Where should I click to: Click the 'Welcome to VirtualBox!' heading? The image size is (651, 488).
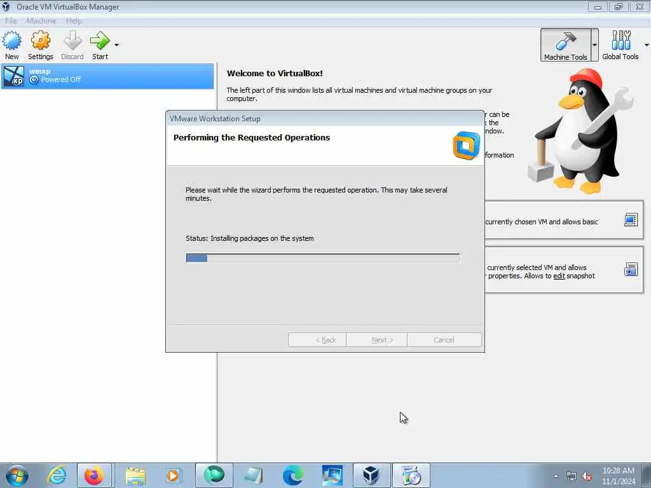point(275,74)
